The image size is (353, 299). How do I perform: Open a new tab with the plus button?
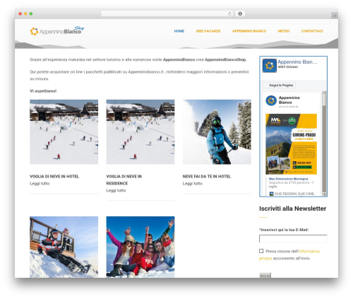pos(335,16)
